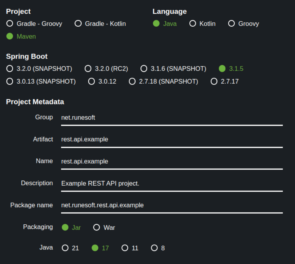Select Spring Boot 2.7.17 version
The image size is (295, 264).
point(214,81)
